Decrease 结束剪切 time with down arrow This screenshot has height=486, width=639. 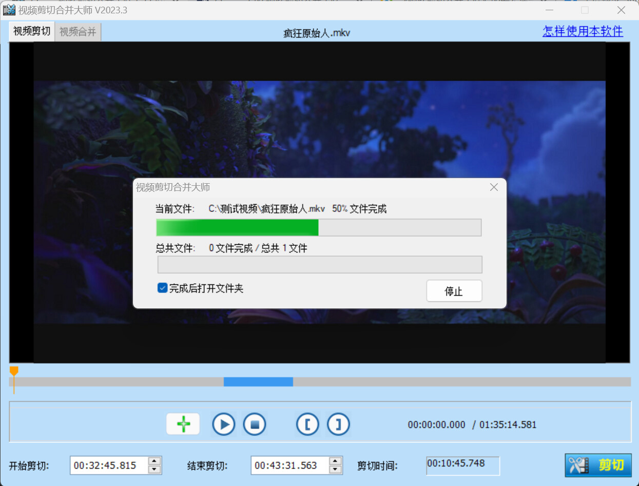point(336,470)
